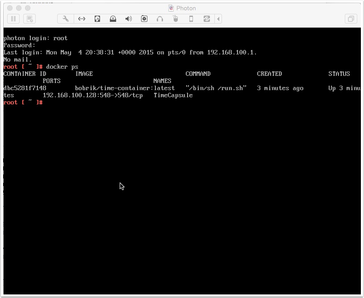Click the hard disk icon

[97, 19]
